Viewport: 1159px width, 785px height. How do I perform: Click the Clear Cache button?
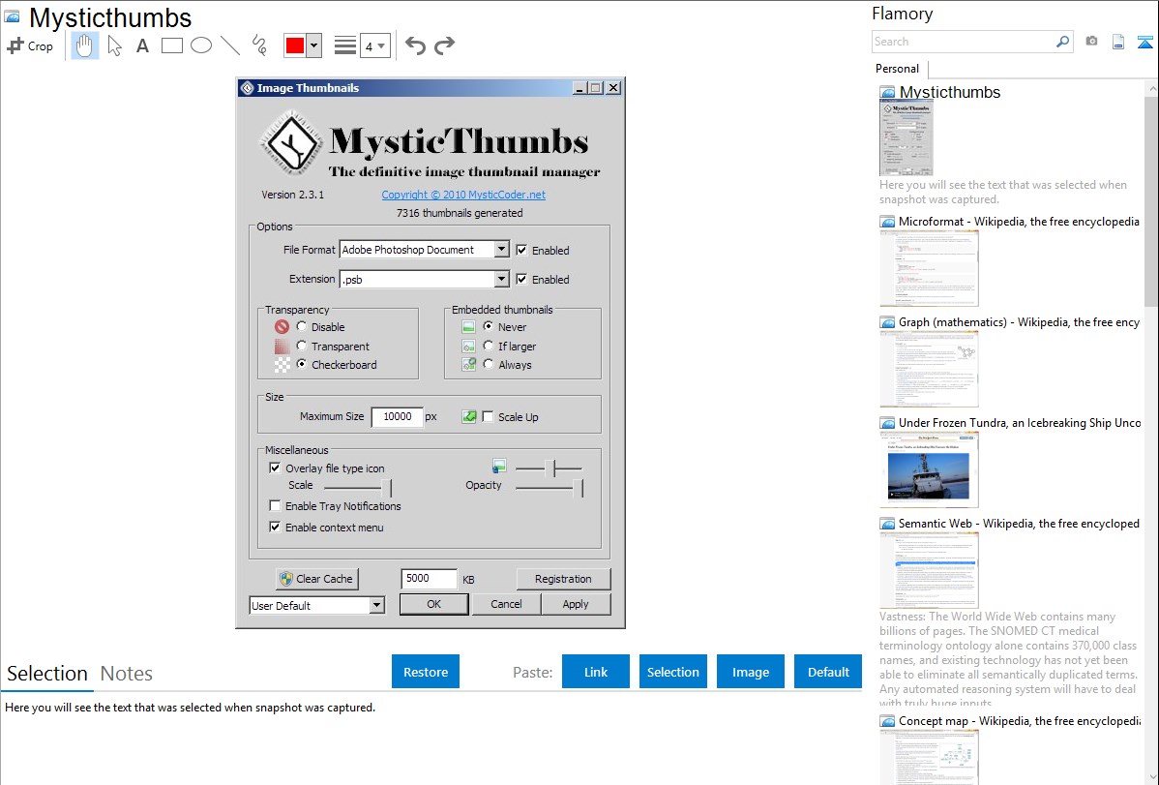click(317, 579)
